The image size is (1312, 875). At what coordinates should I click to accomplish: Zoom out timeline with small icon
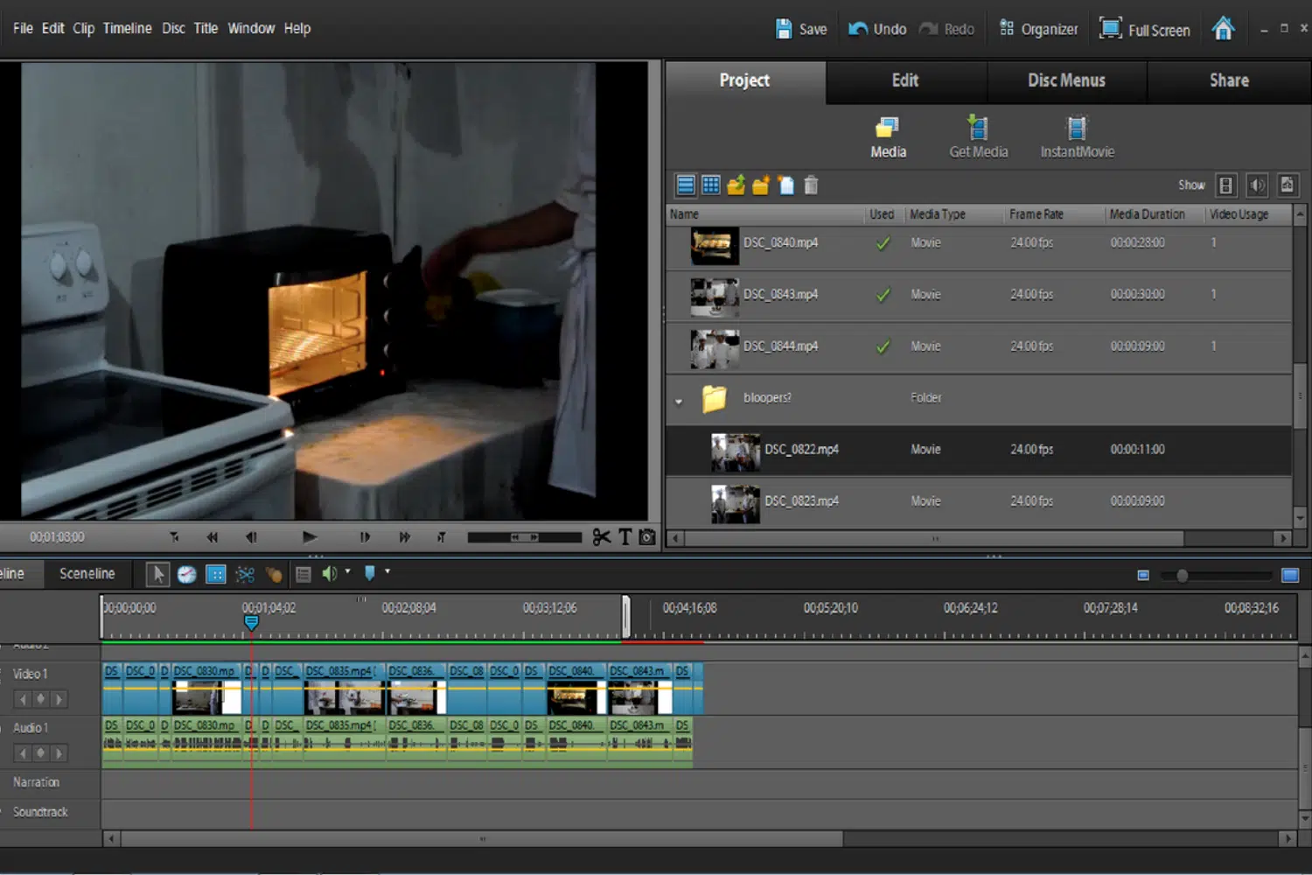tap(1143, 575)
